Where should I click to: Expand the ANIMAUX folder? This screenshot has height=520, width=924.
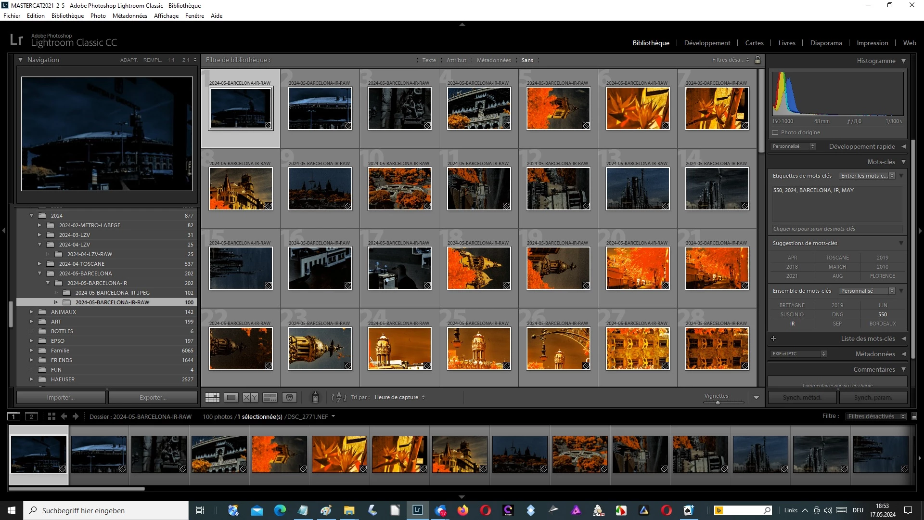click(x=32, y=312)
